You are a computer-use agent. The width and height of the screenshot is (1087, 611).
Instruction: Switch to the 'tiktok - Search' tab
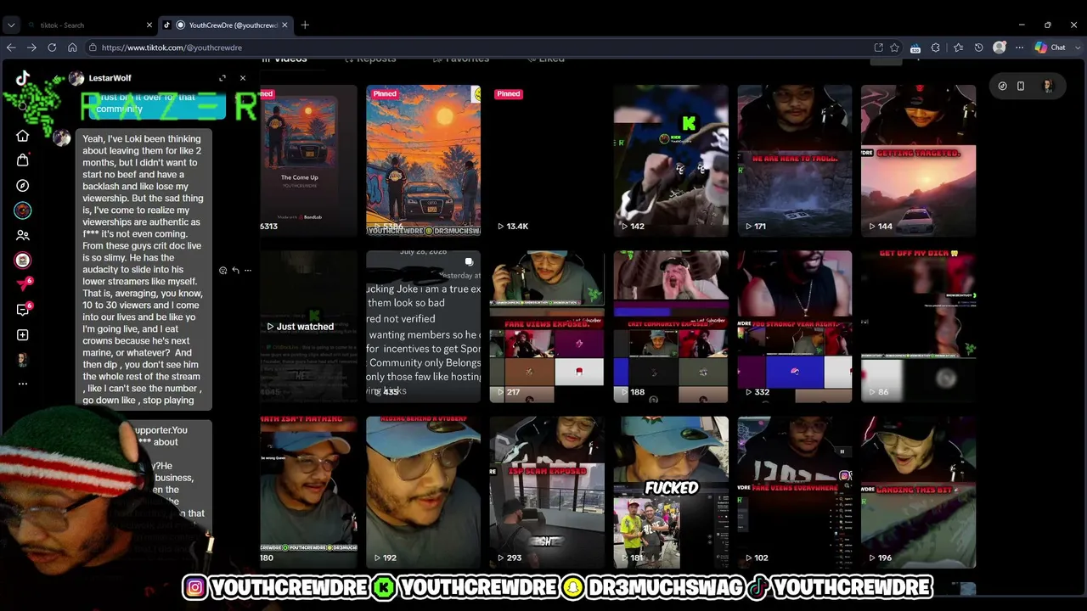pos(90,25)
